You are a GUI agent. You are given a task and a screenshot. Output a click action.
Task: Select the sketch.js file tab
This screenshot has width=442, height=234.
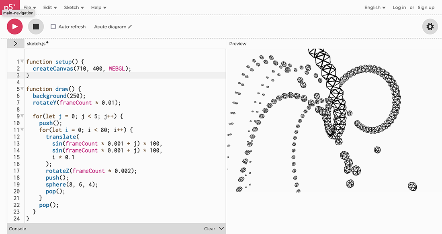tap(36, 44)
